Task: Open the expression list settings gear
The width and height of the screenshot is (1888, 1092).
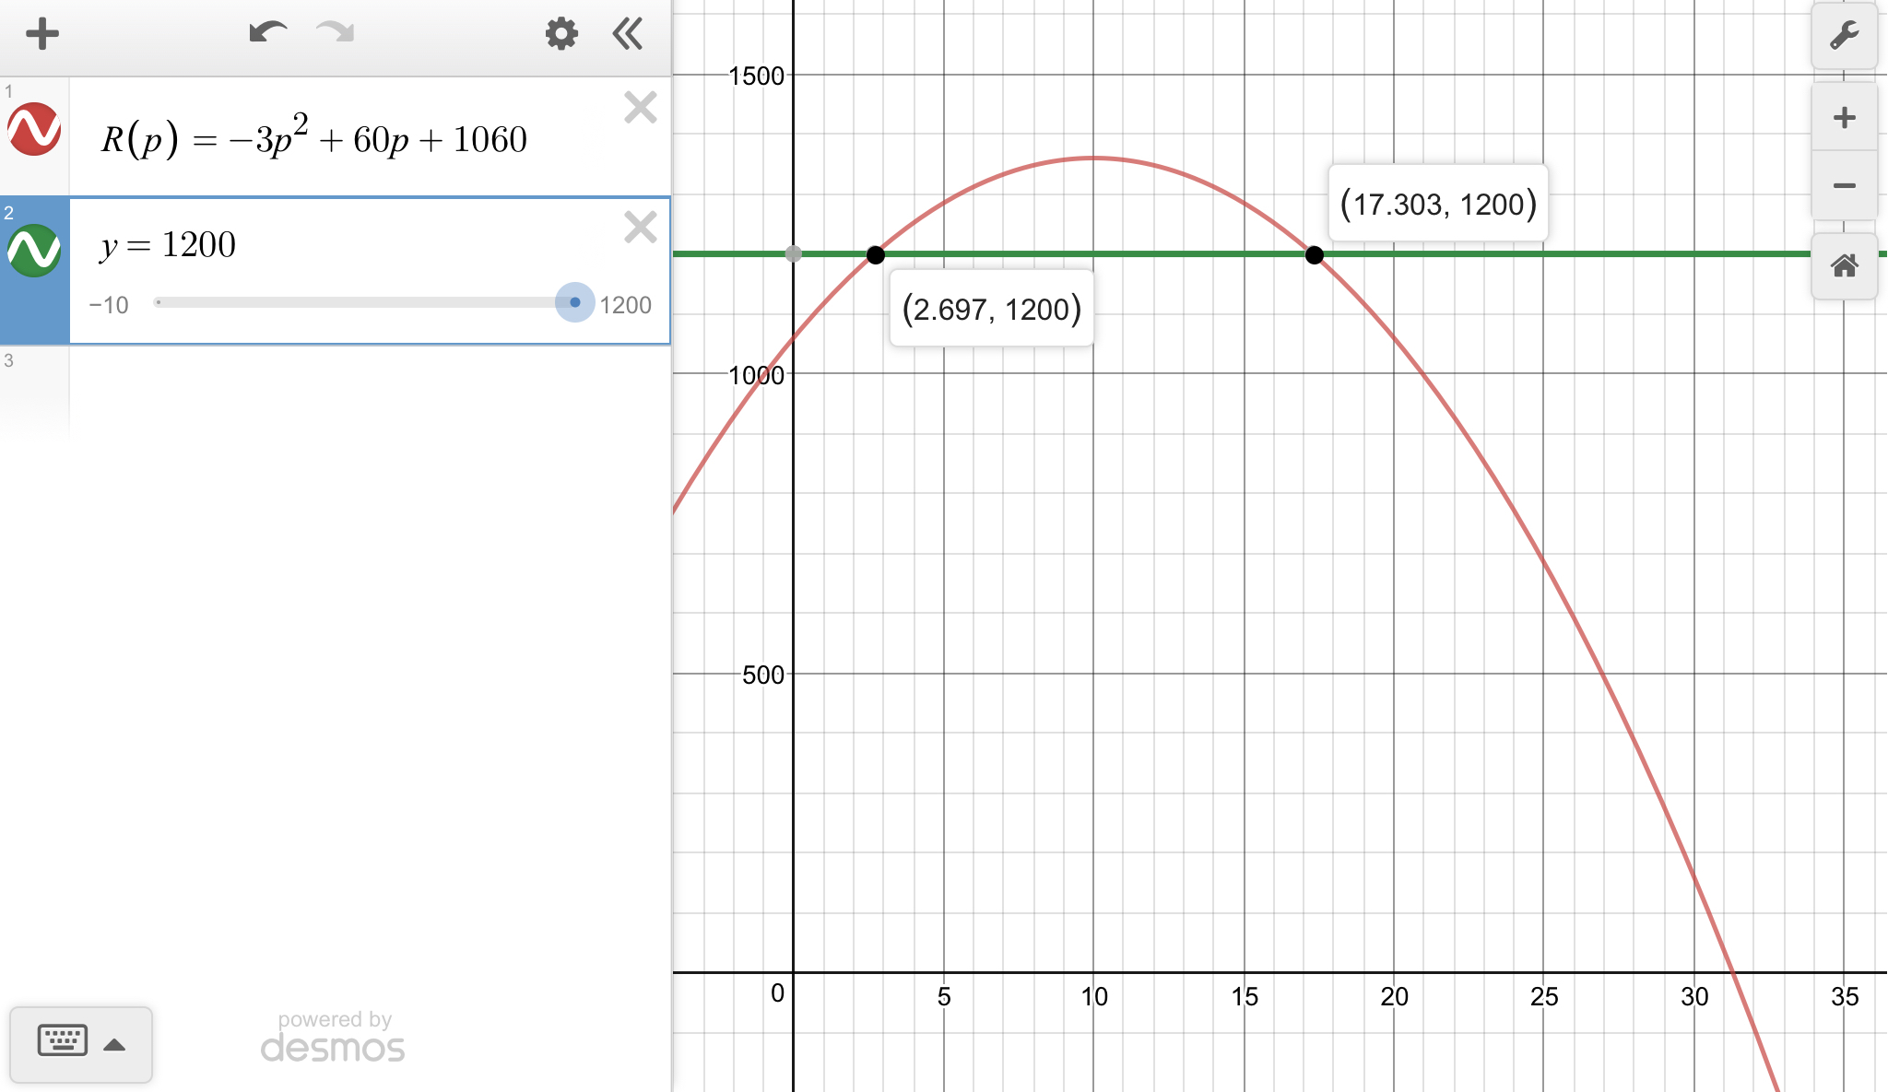Action: 561,35
